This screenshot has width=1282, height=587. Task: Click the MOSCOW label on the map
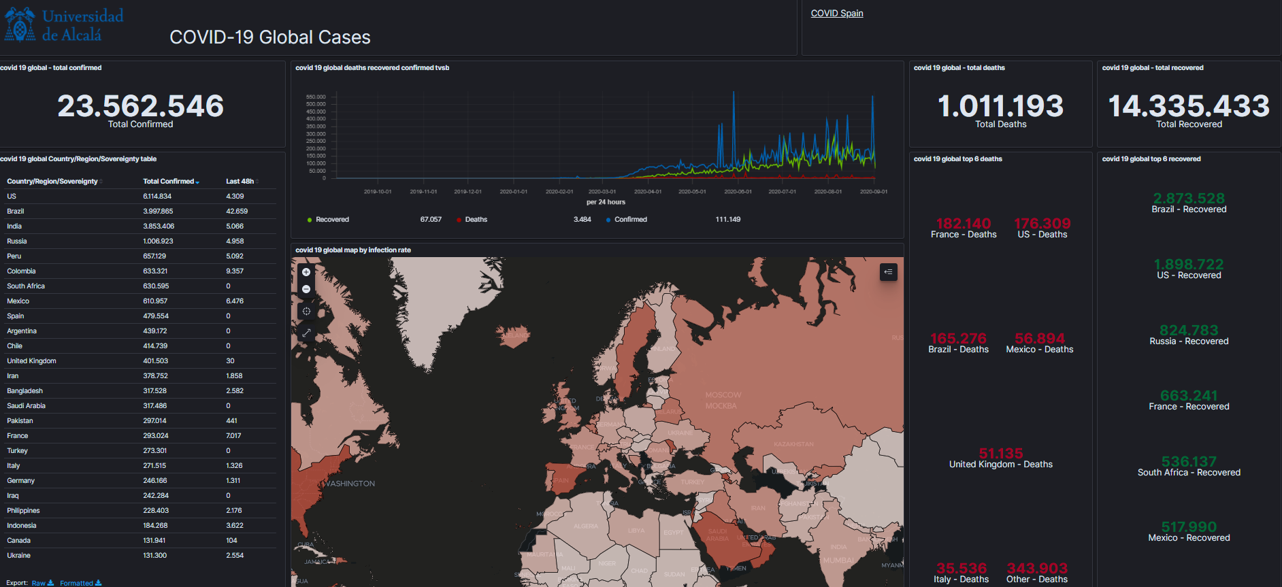pos(723,395)
